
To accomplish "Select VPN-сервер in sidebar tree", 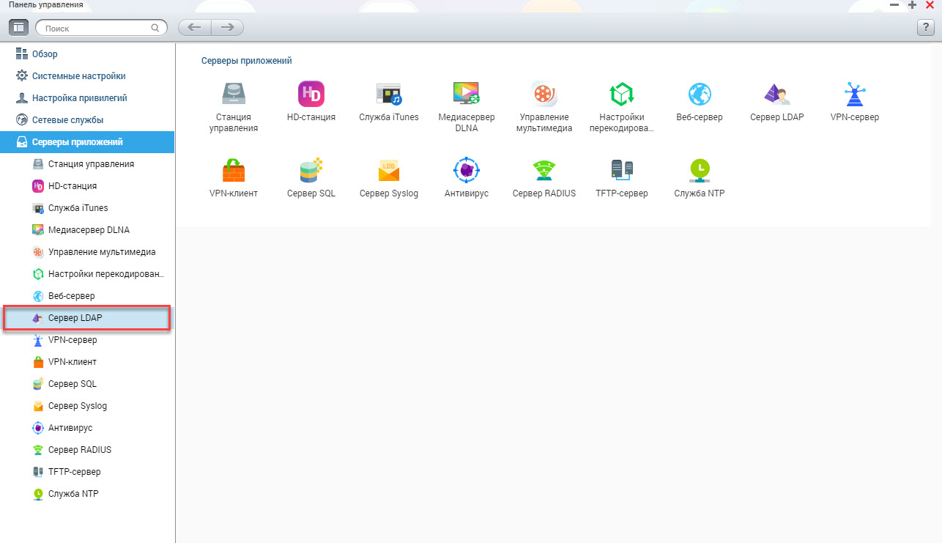I will [x=88, y=340].
